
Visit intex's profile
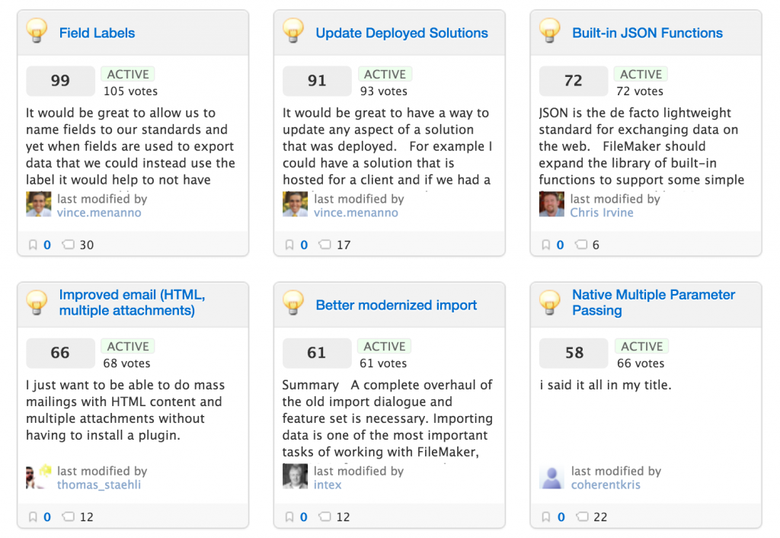pos(328,485)
